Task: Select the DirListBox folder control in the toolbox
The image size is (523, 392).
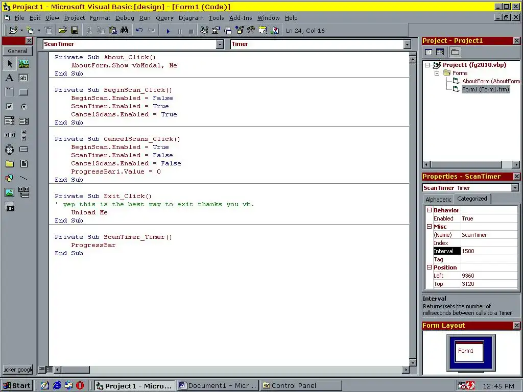Action: pos(10,163)
